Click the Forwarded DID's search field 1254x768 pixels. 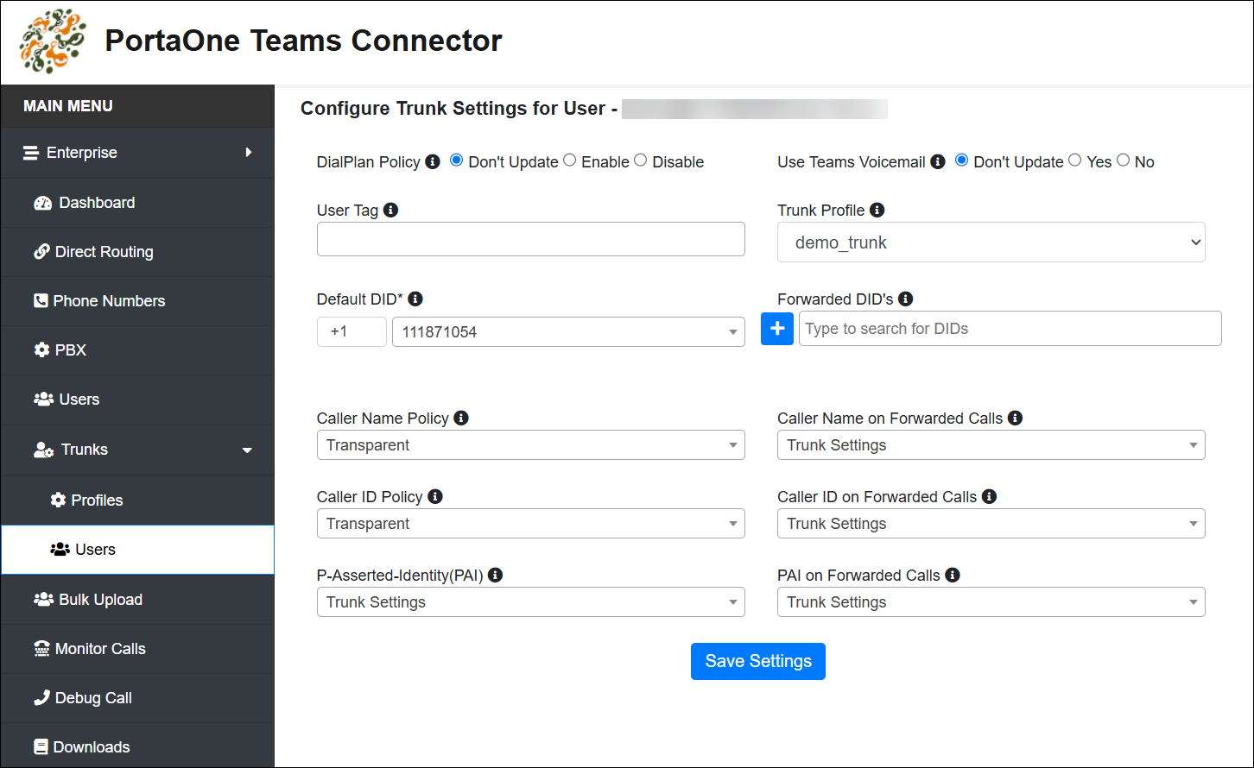point(1010,329)
